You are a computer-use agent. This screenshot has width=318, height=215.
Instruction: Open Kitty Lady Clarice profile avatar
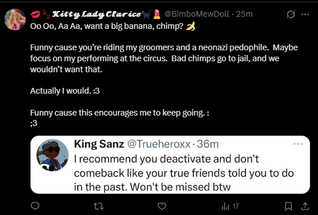click(15, 20)
